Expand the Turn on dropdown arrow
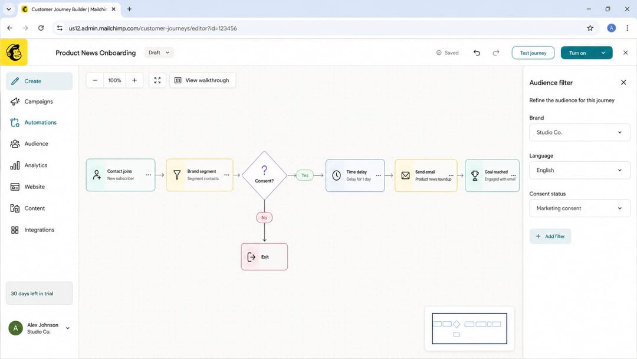Viewport: 637px width, 359px height. pyautogui.click(x=603, y=53)
